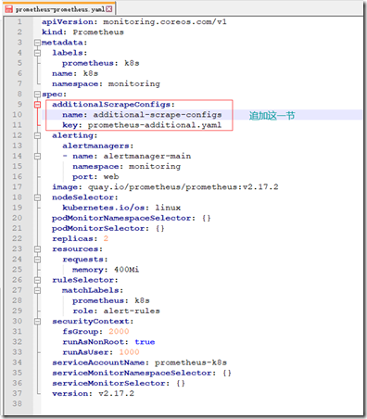
Task: Collapse the matchLabels fold marker
Action: click(x=37, y=290)
